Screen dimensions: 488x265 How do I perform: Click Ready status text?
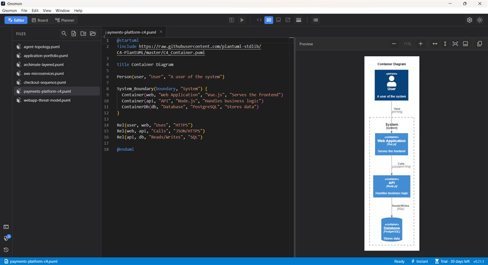(399, 261)
